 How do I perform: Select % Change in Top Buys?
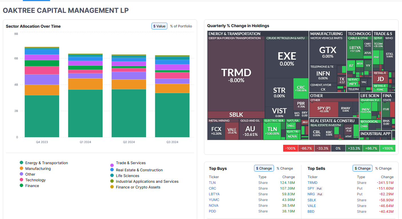click(285, 168)
